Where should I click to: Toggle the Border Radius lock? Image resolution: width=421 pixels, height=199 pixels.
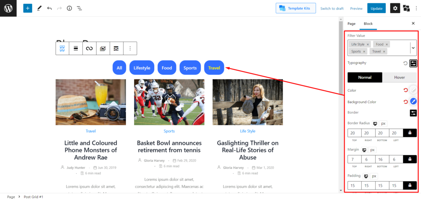(409, 133)
